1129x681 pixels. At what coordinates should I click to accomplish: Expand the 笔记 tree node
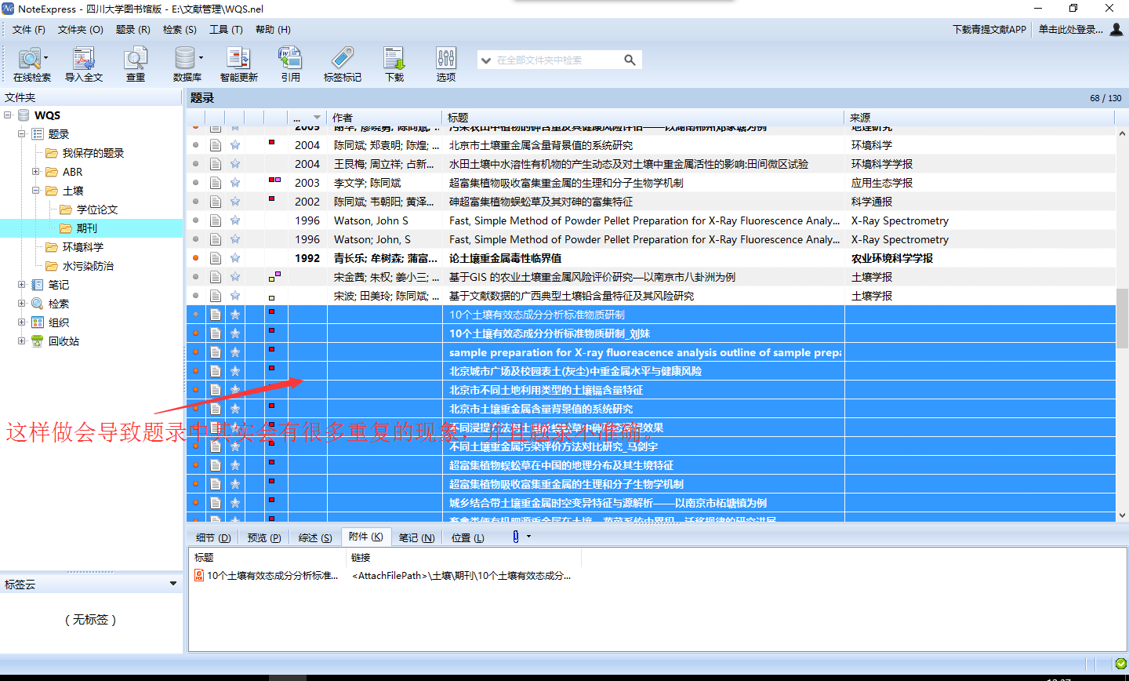(22, 285)
